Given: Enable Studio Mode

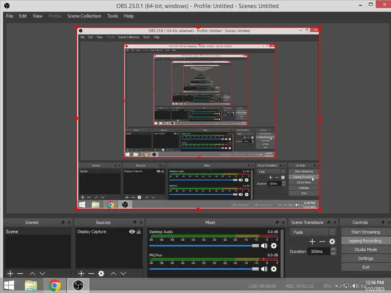Looking at the screenshot, I should click(365, 250).
